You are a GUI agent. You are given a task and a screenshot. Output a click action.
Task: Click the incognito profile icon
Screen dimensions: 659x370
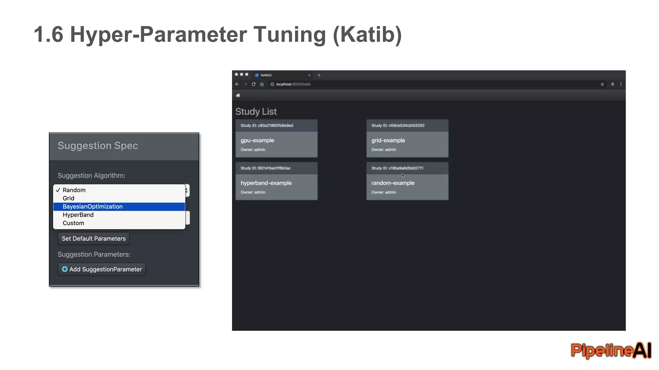coord(612,84)
